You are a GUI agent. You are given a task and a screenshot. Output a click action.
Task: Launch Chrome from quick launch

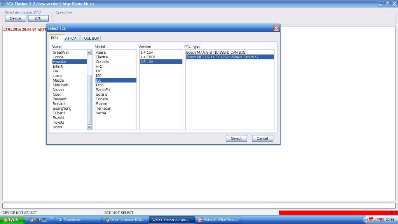31,220
